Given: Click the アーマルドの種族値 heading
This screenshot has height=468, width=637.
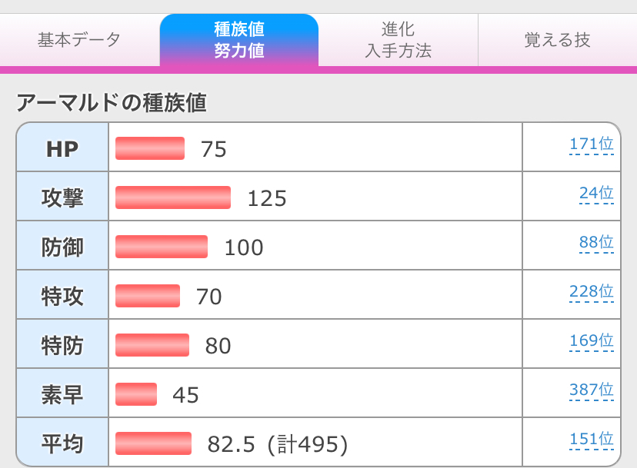Looking at the screenshot, I should 111,102.
